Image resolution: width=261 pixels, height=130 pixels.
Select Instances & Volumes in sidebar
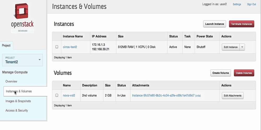pos(19,91)
